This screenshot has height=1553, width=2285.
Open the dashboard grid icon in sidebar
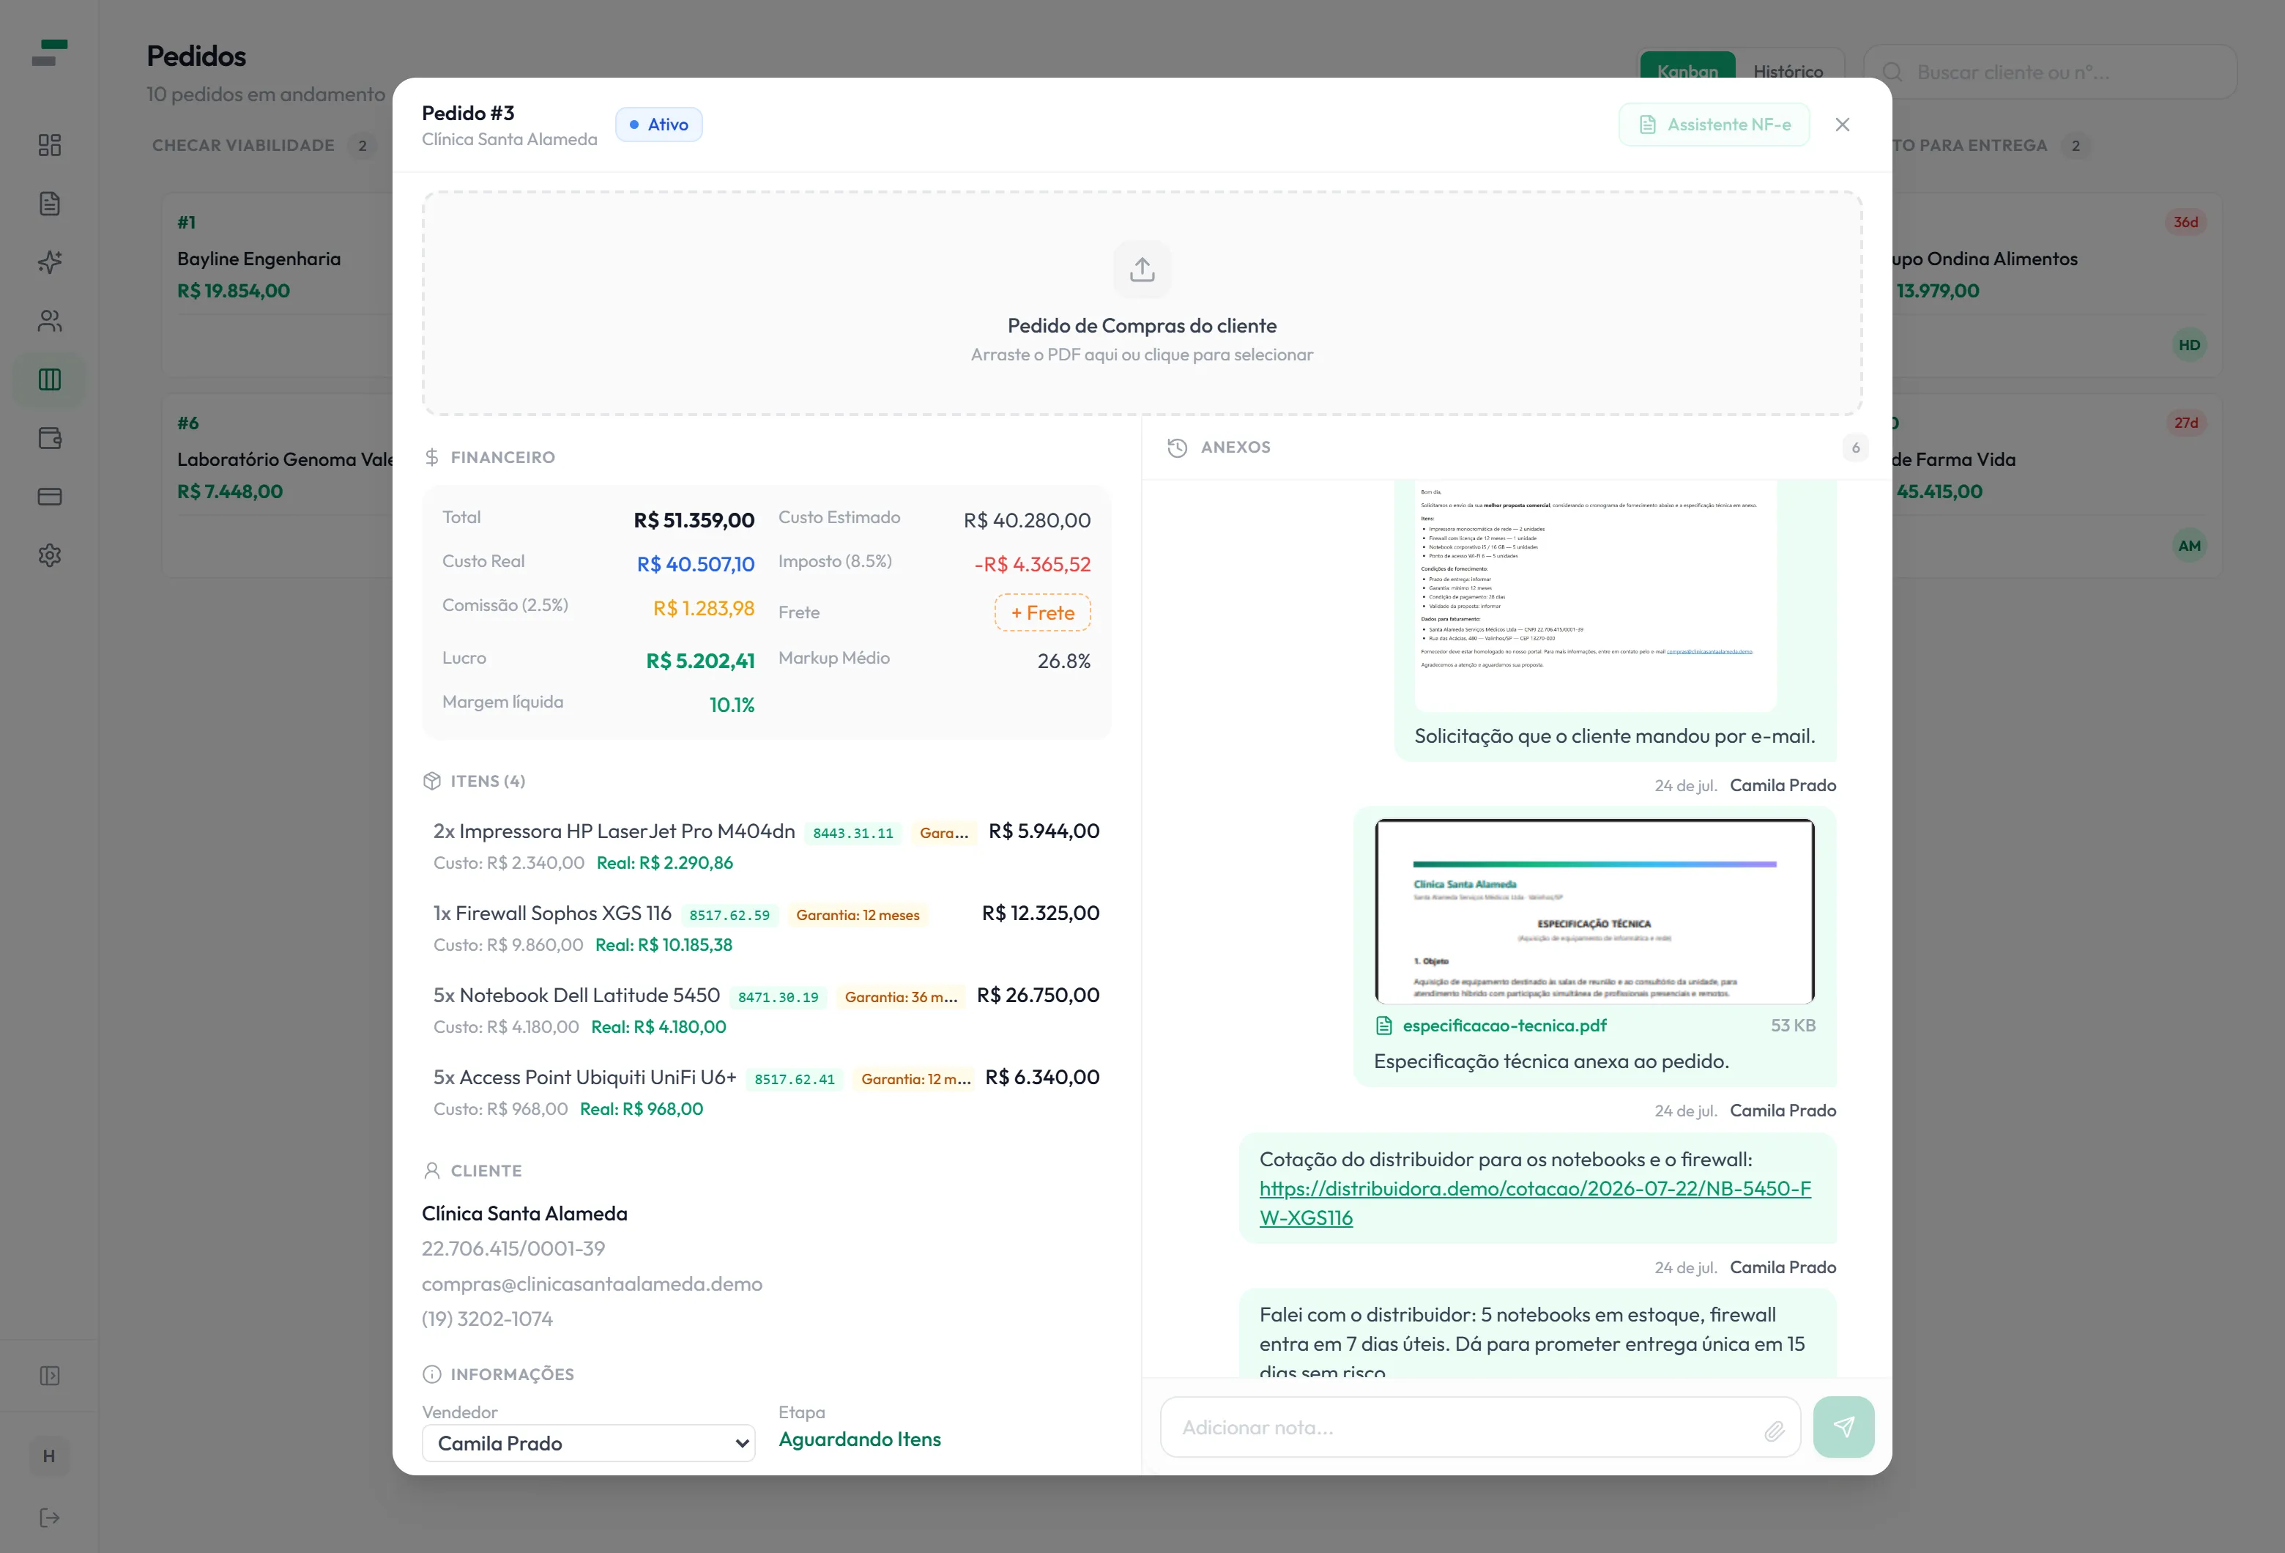pos(49,144)
